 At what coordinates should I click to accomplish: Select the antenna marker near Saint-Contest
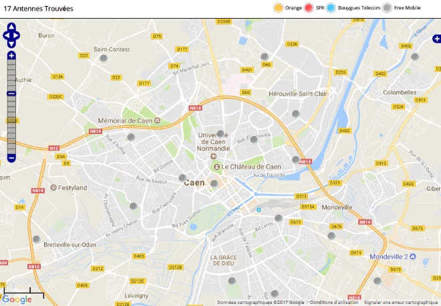pos(104,58)
